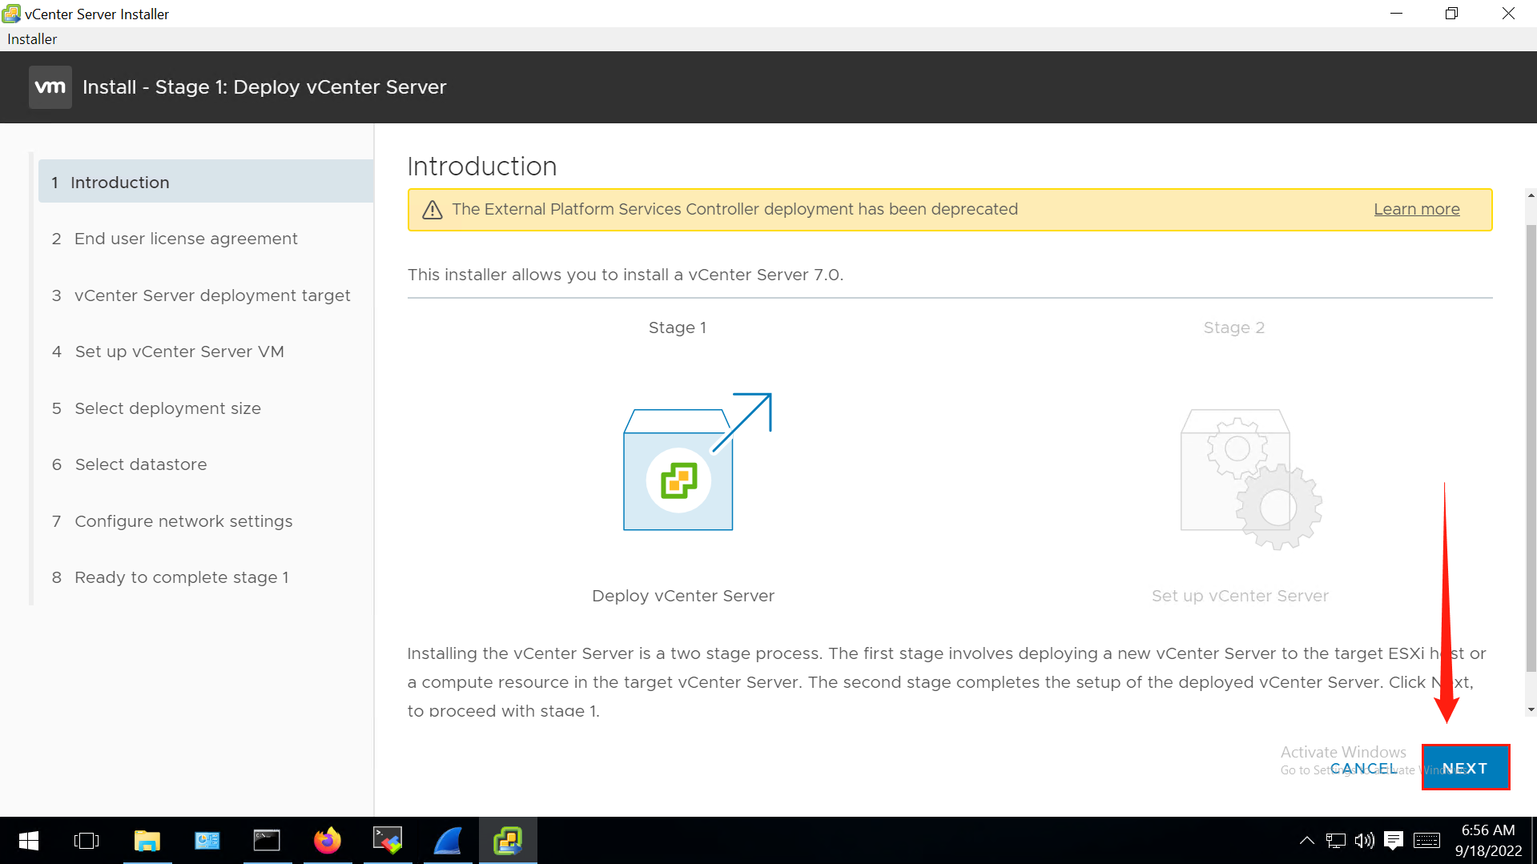Select step 7 Configure network settings
This screenshot has width=1537, height=864.
(x=206, y=521)
